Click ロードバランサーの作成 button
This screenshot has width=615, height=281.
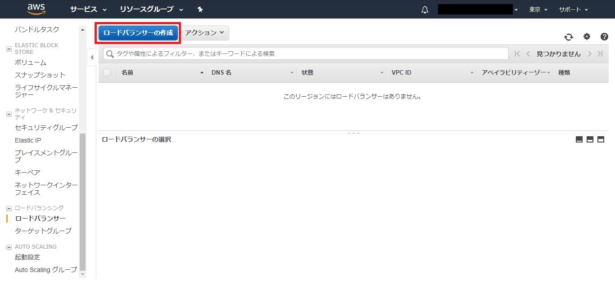coord(138,33)
